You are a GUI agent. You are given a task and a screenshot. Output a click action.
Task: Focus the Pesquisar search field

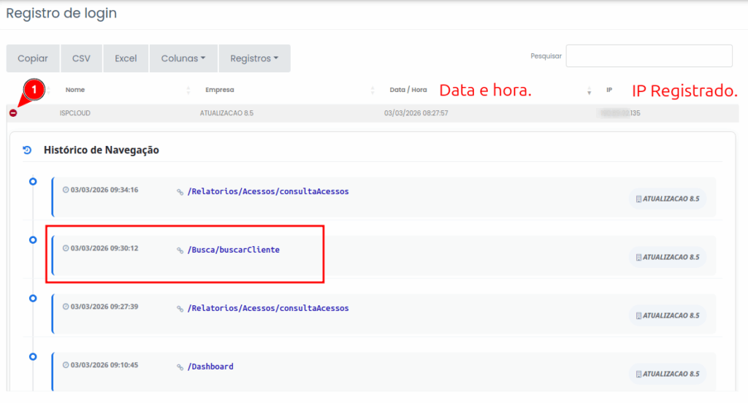(x=649, y=56)
